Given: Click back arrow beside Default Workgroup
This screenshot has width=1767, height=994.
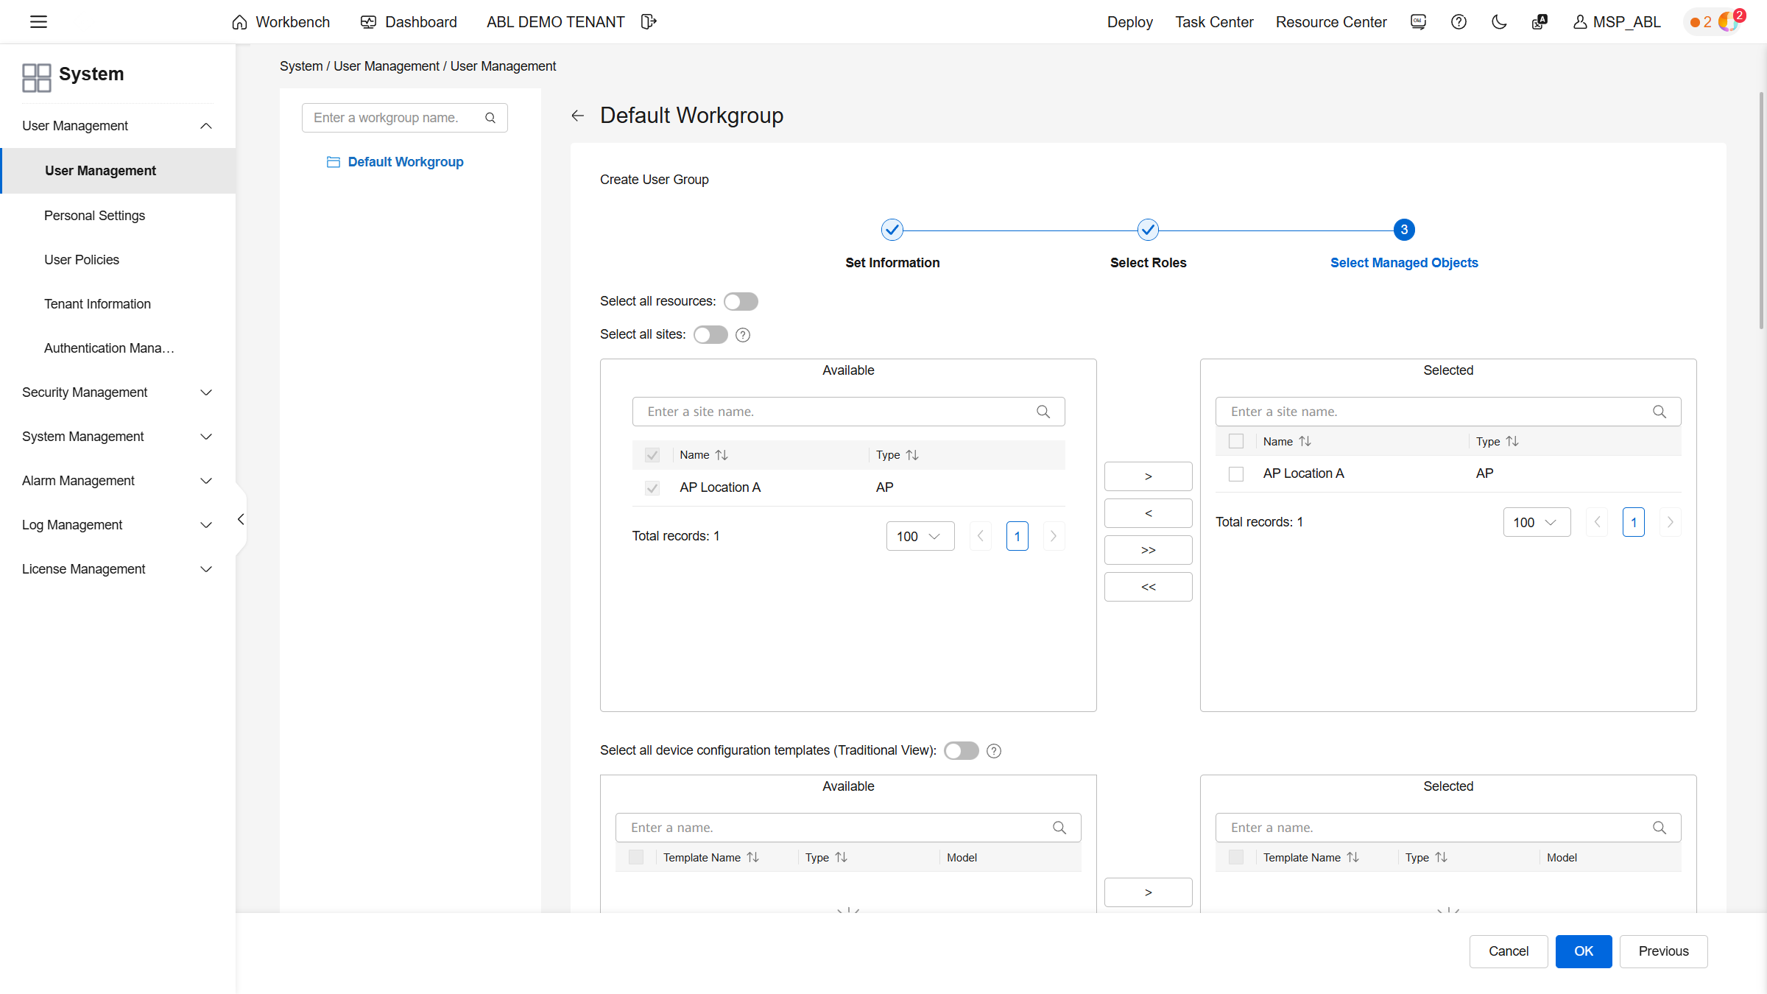Looking at the screenshot, I should tap(578, 116).
